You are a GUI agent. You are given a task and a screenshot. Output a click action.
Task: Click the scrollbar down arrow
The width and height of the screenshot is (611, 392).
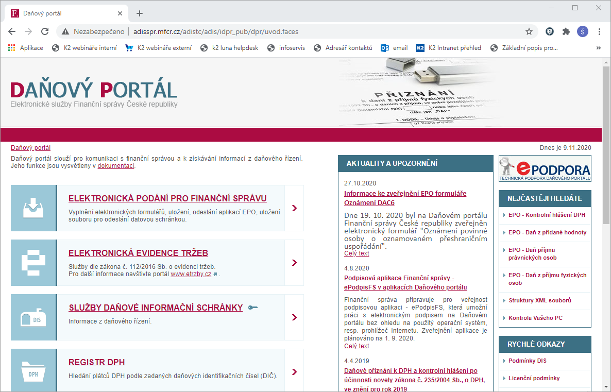(606, 388)
